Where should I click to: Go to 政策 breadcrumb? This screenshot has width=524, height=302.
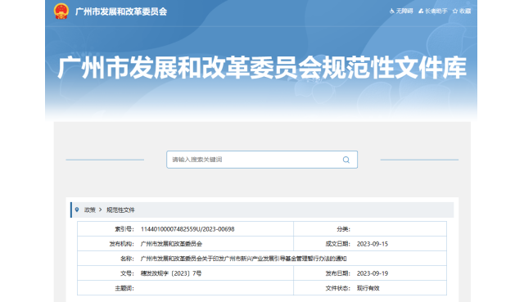click(x=89, y=210)
